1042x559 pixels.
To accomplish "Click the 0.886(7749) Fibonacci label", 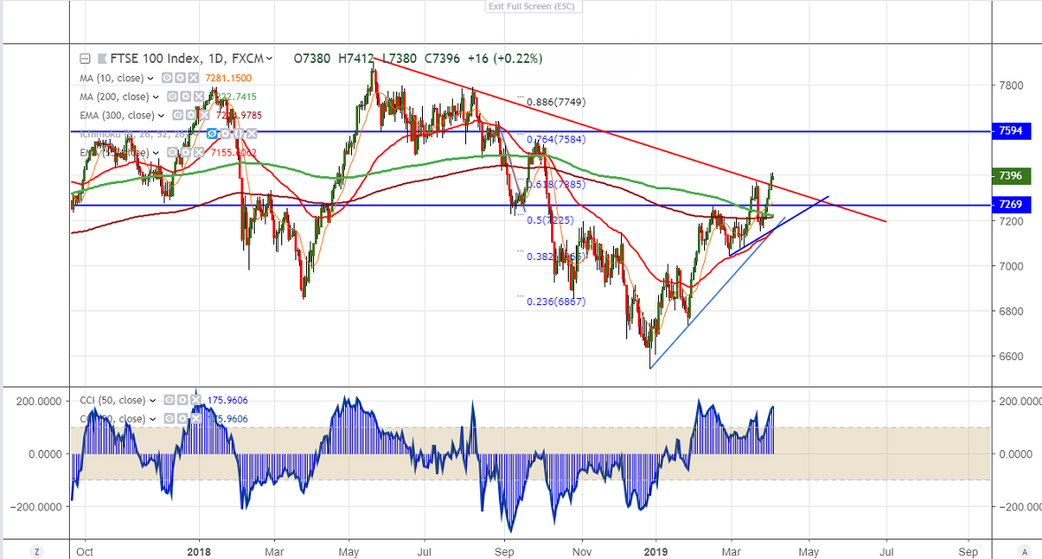I will (555, 103).
